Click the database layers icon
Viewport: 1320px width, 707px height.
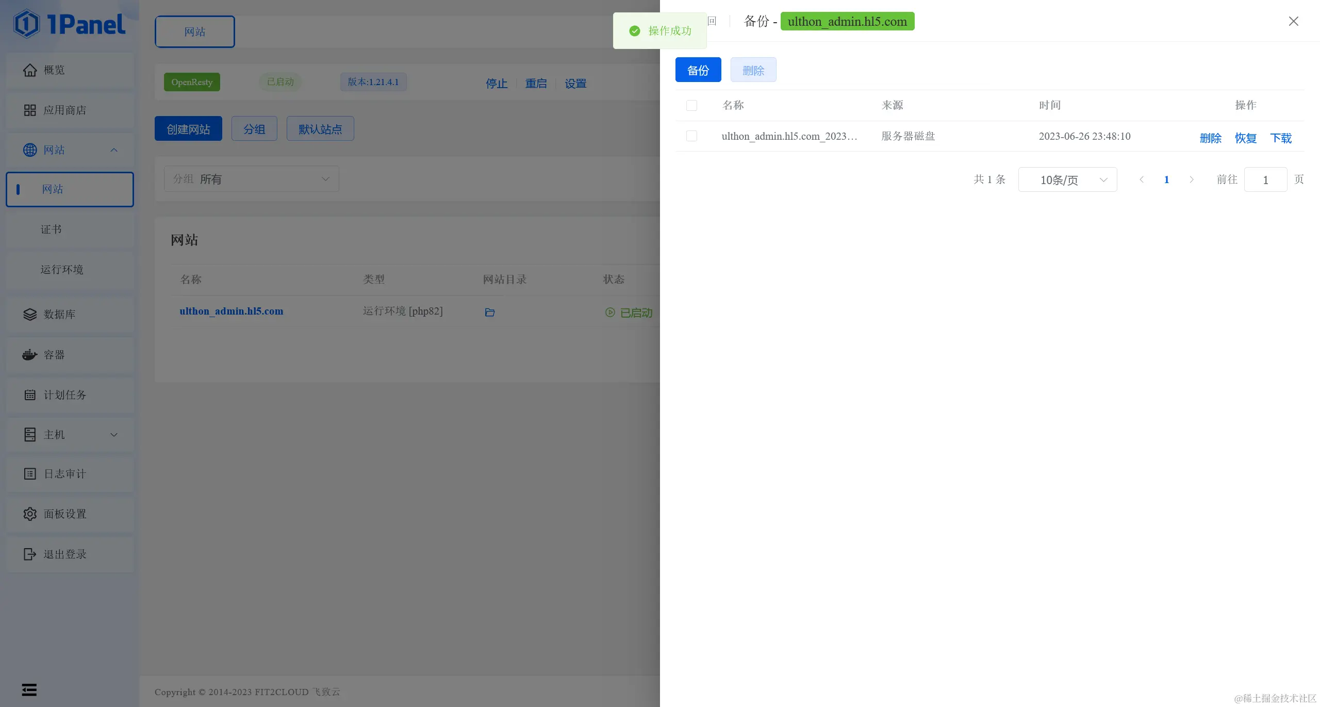tap(30, 315)
